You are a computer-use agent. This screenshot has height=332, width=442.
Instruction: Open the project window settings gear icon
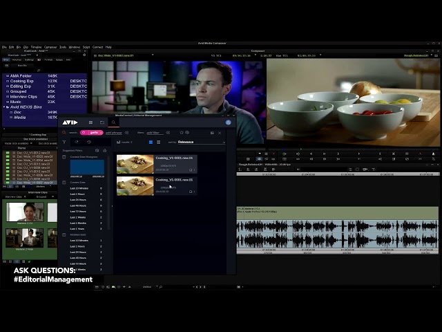click(x=84, y=55)
